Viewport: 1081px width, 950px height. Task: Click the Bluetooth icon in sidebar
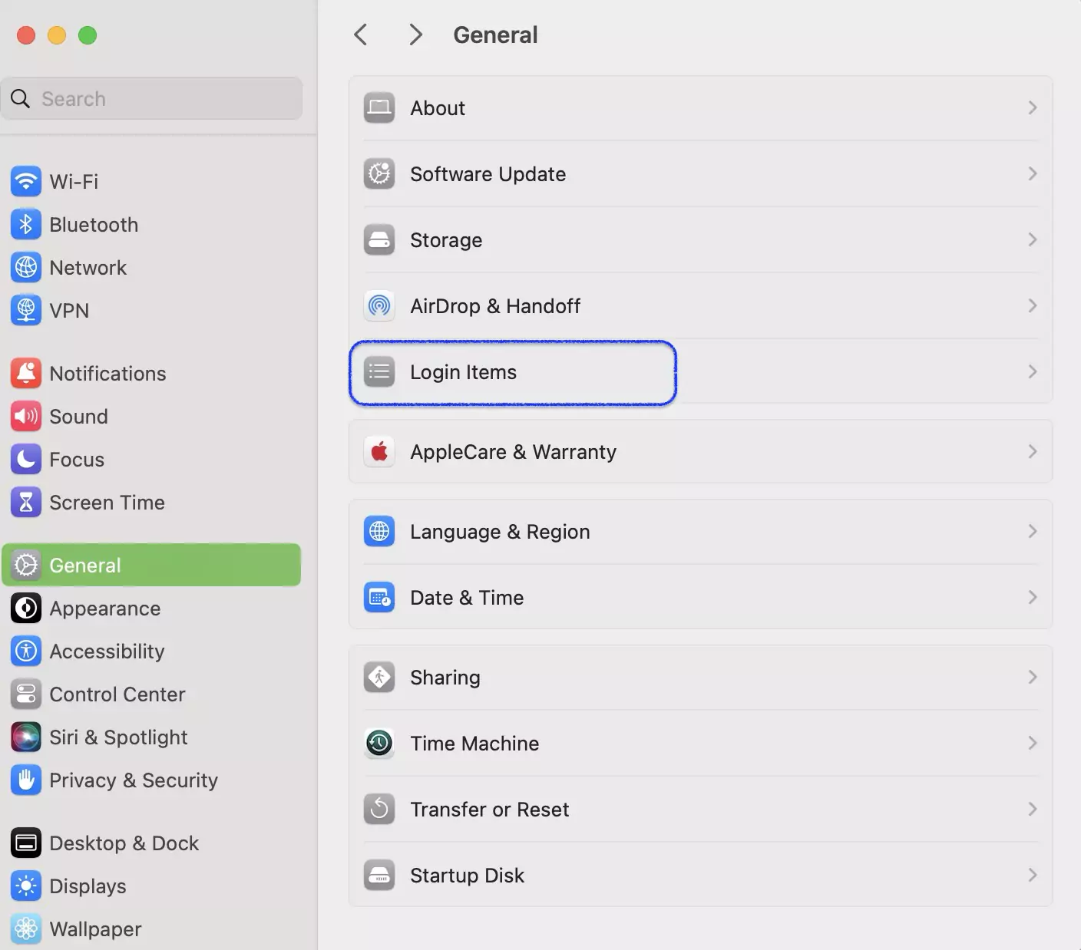(x=26, y=225)
